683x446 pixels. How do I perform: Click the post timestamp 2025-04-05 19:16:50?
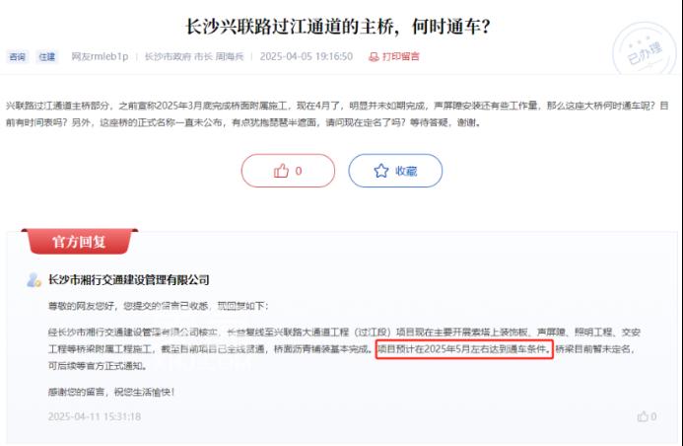307,56
